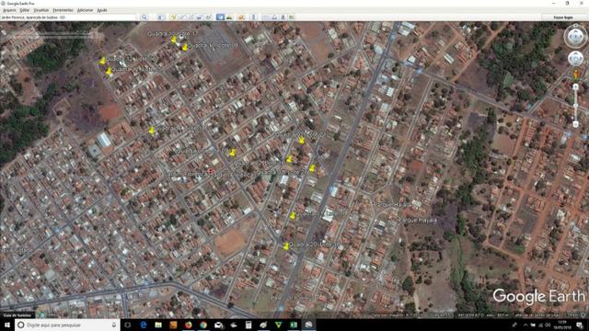The image size is (589, 331).
Task: Open the Ferramentas menu
Action: click(63, 10)
